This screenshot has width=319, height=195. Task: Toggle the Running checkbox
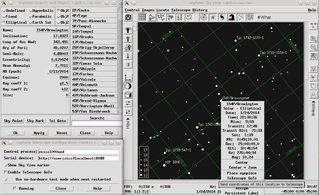point(14,188)
